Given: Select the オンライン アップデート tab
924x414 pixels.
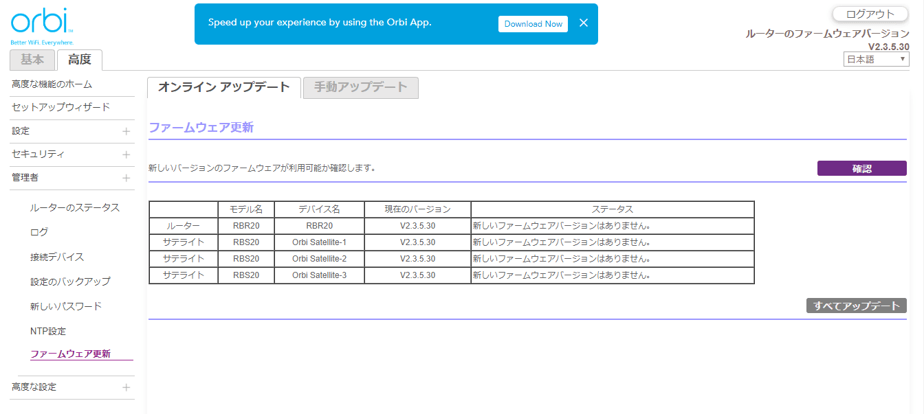Looking at the screenshot, I should [x=223, y=87].
